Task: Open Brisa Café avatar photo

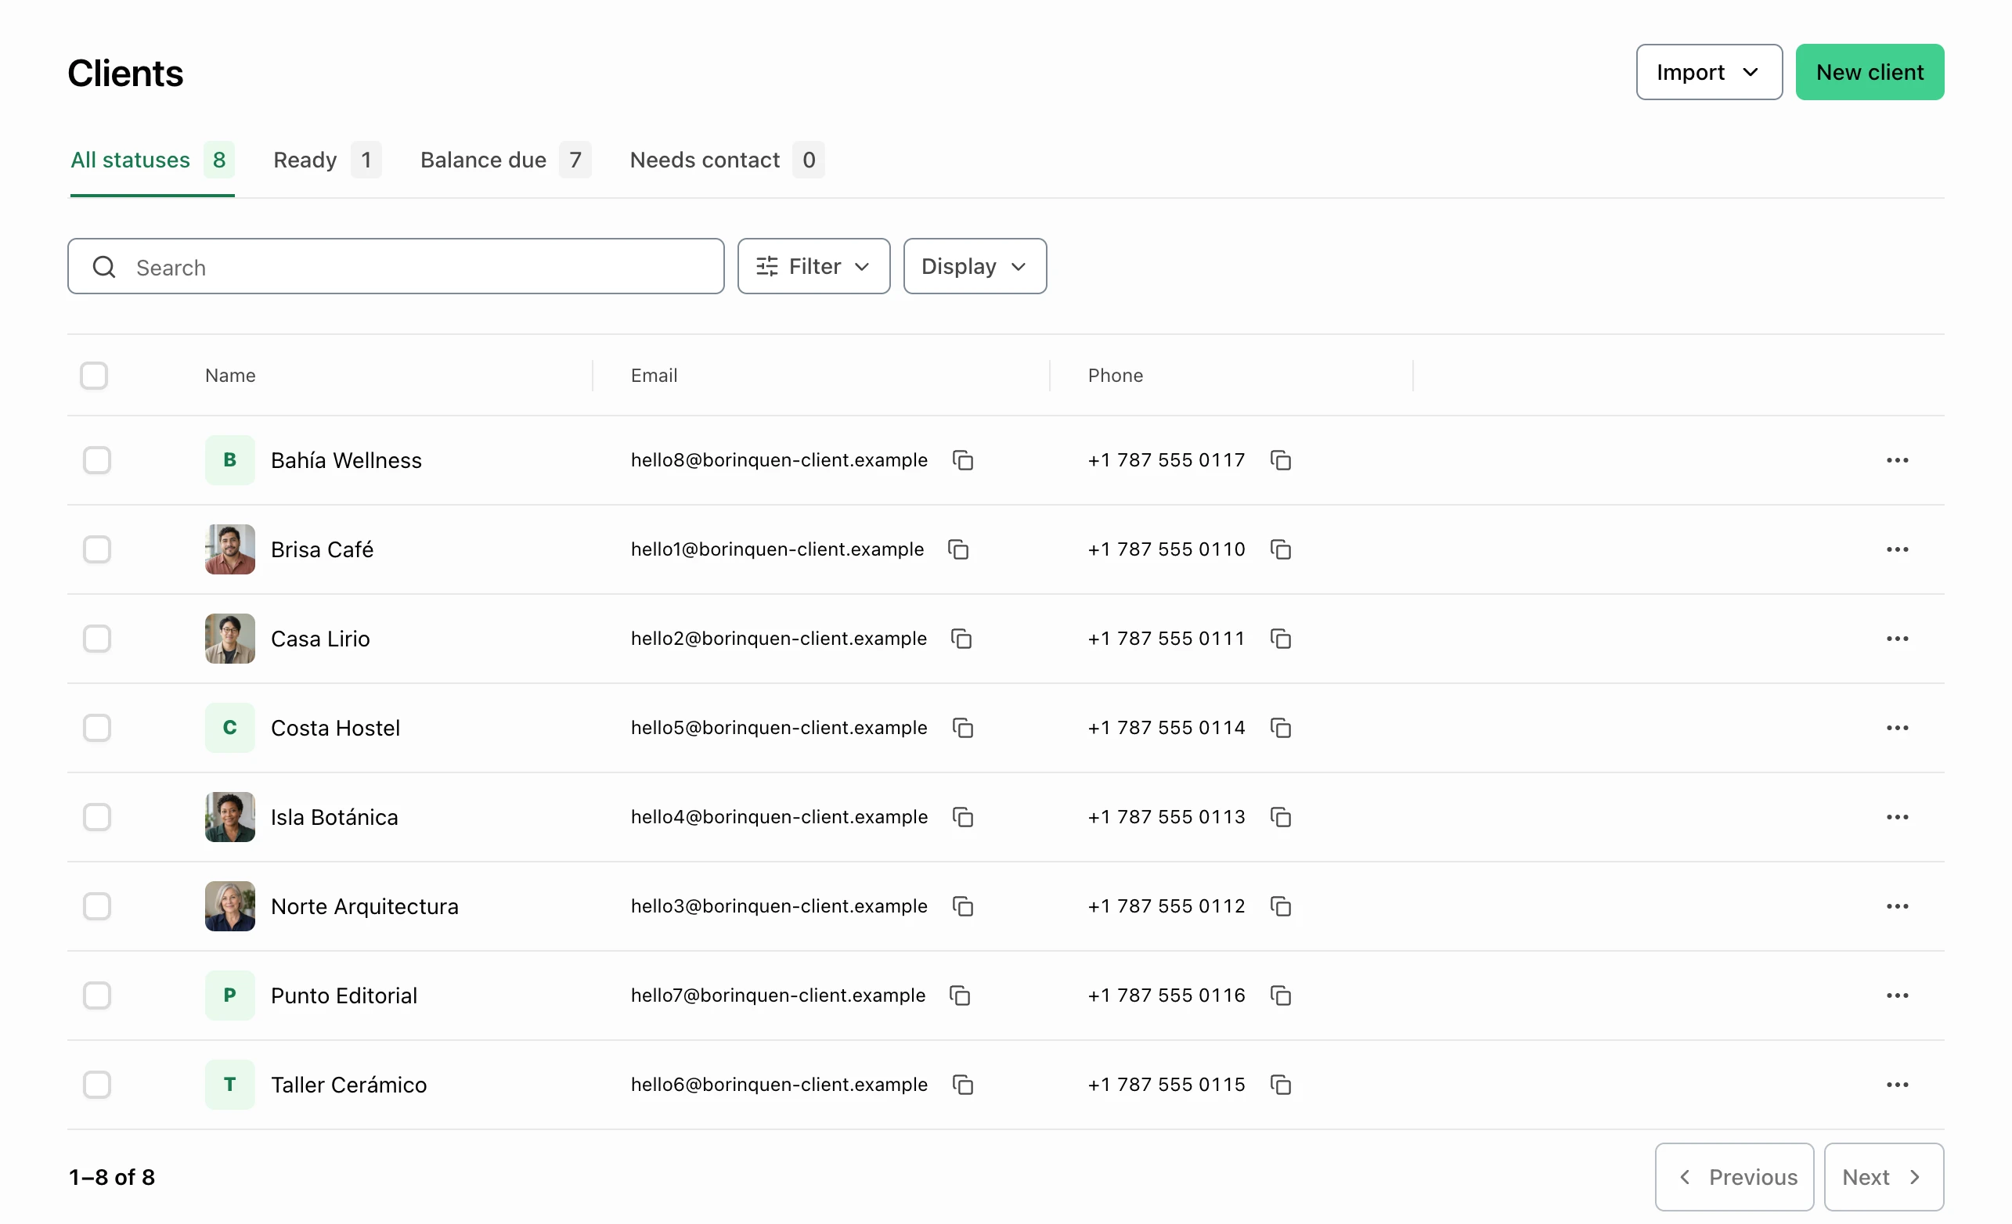Action: point(229,549)
